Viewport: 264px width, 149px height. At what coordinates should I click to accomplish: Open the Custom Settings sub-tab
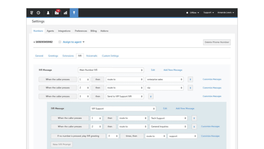[x=110, y=56]
